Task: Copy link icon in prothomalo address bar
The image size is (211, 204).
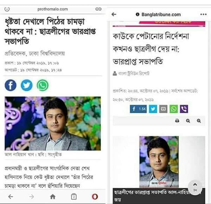Action: pos(98,9)
